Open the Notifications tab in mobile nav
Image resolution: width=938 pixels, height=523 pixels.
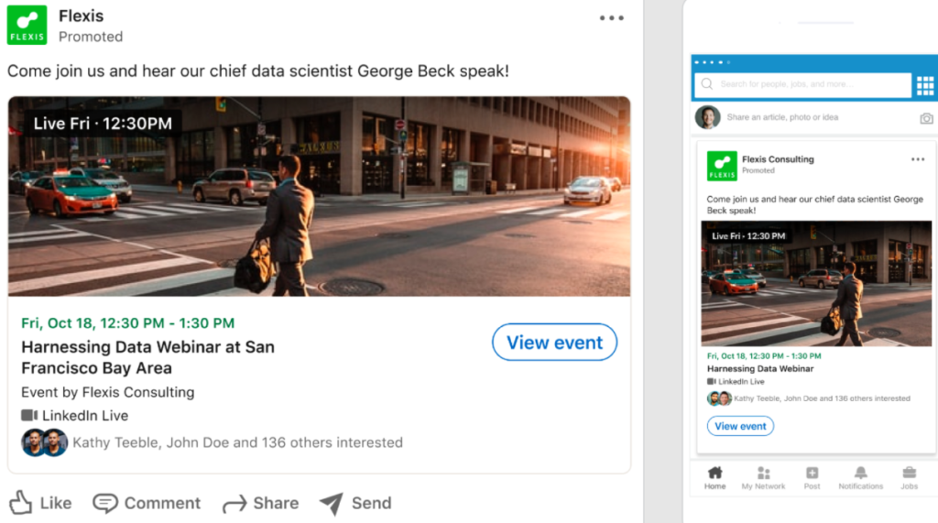point(860,477)
